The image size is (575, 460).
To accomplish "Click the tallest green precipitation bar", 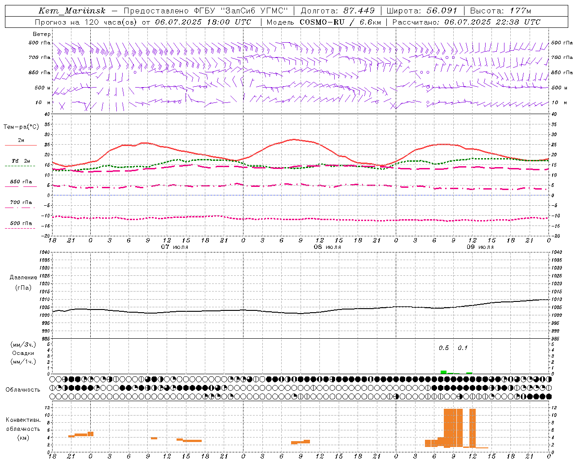I will point(444,372).
